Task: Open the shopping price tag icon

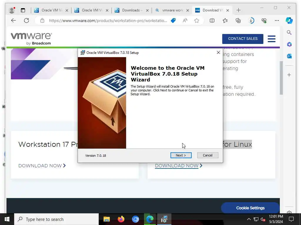Action: tap(173, 21)
